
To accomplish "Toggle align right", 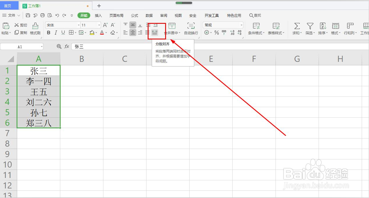I will pyautogui.click(x=140, y=33).
